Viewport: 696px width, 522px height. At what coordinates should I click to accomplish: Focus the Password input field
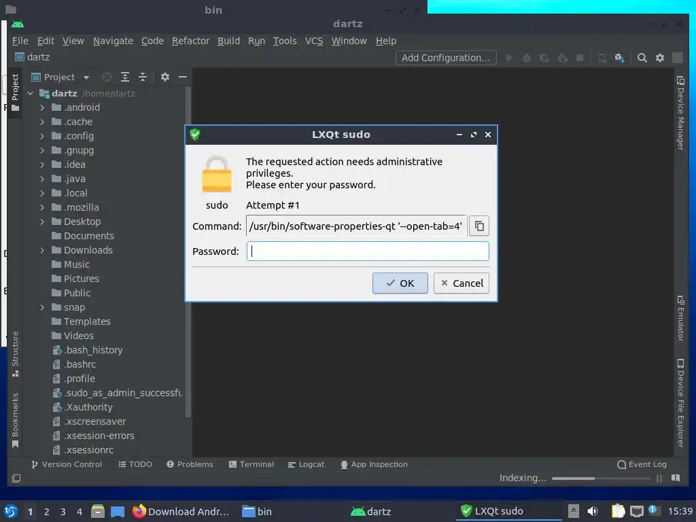(x=368, y=251)
